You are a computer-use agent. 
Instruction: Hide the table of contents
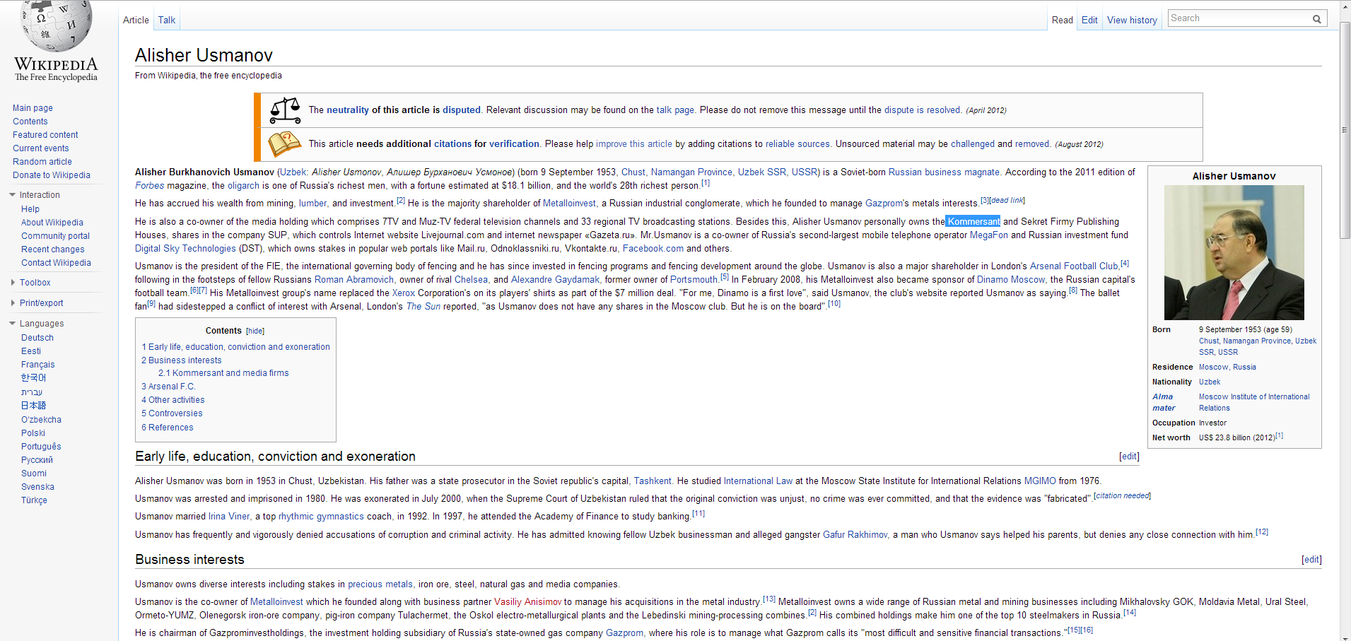(x=255, y=331)
